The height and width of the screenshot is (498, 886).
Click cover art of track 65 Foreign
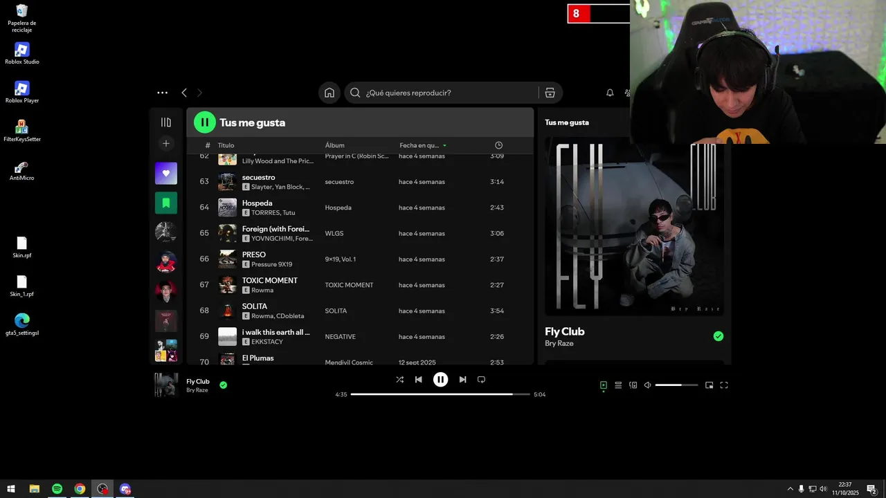[x=228, y=233]
